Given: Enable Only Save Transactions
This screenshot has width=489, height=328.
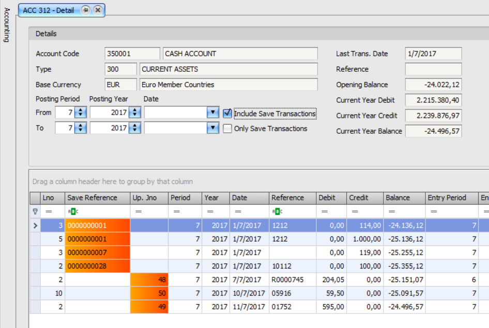Looking at the screenshot, I should 227,128.
